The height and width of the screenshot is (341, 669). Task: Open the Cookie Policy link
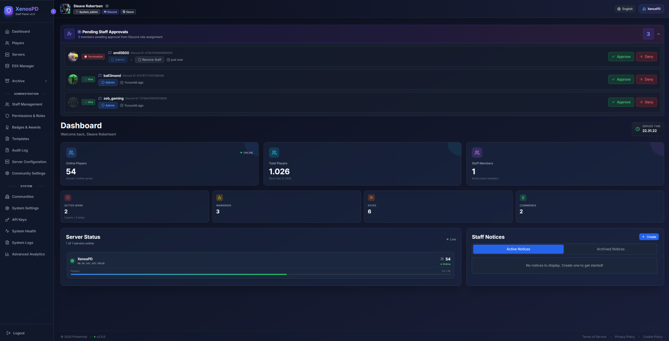point(653,337)
